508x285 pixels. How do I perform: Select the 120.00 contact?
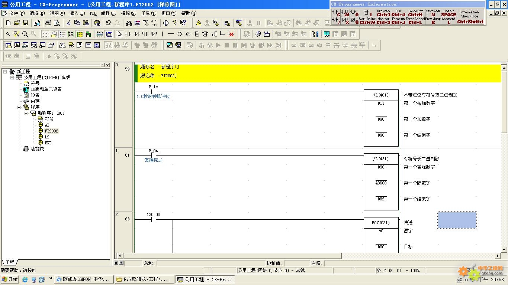click(153, 219)
